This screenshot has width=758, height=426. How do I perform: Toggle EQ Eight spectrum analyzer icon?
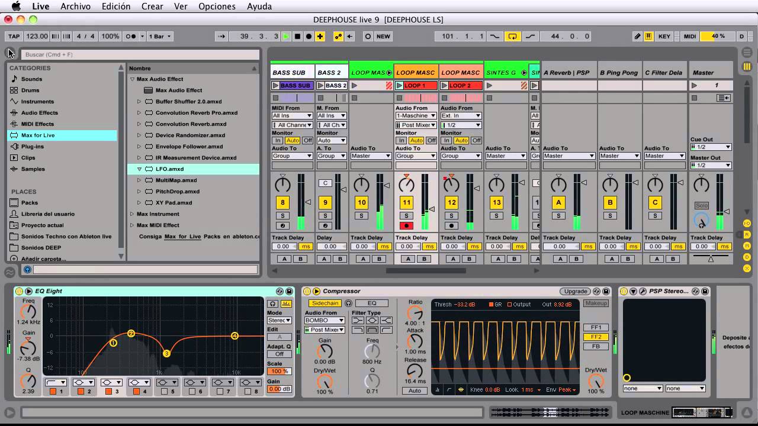[287, 304]
